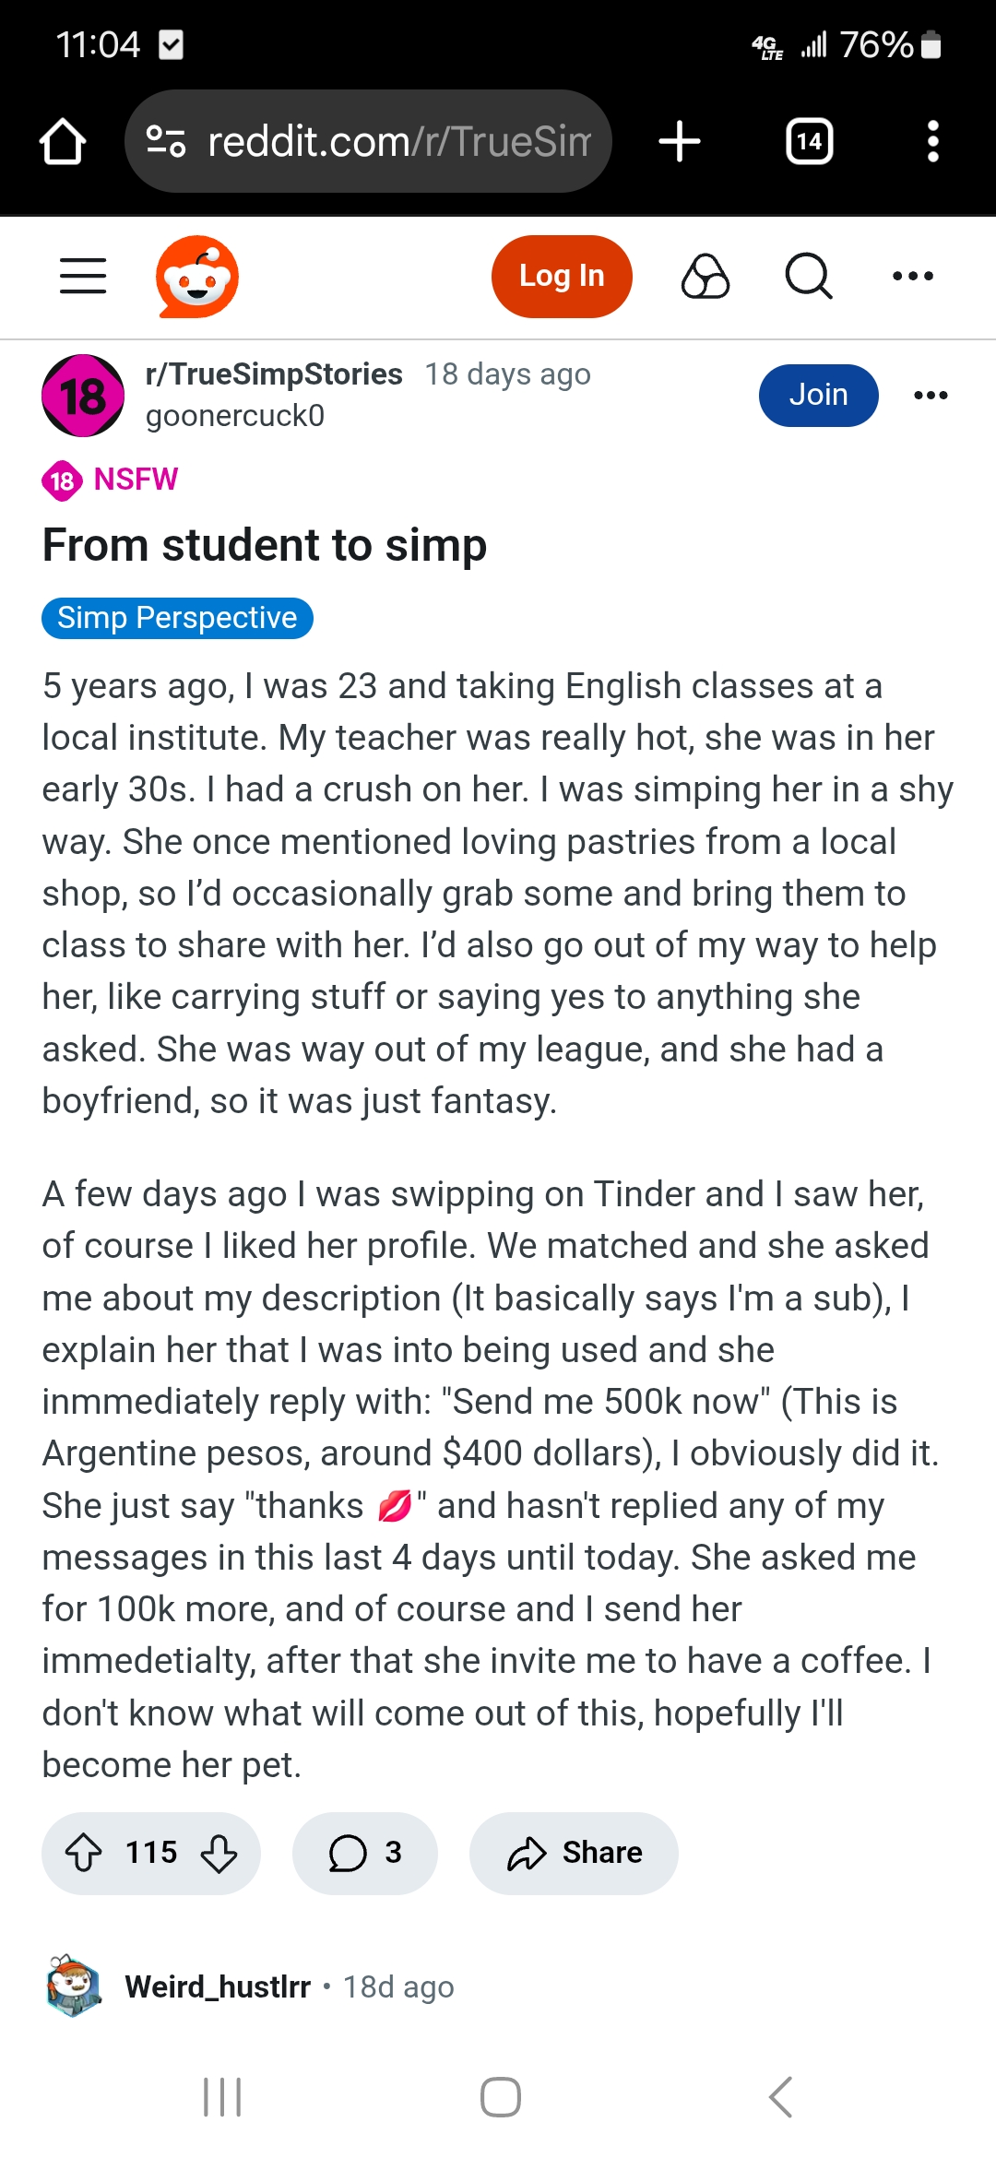The height and width of the screenshot is (2158, 996).
Task: Tap the Reddit Snoo logo
Action: coord(196,277)
